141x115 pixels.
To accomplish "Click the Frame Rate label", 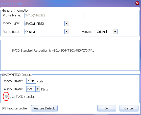I will [x=11, y=32].
